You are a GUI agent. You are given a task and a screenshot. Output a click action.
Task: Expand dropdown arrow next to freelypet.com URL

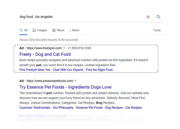pyautogui.click(x=64, y=48)
